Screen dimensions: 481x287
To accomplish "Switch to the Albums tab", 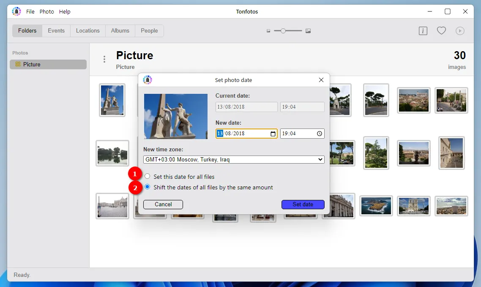I will click(x=120, y=31).
